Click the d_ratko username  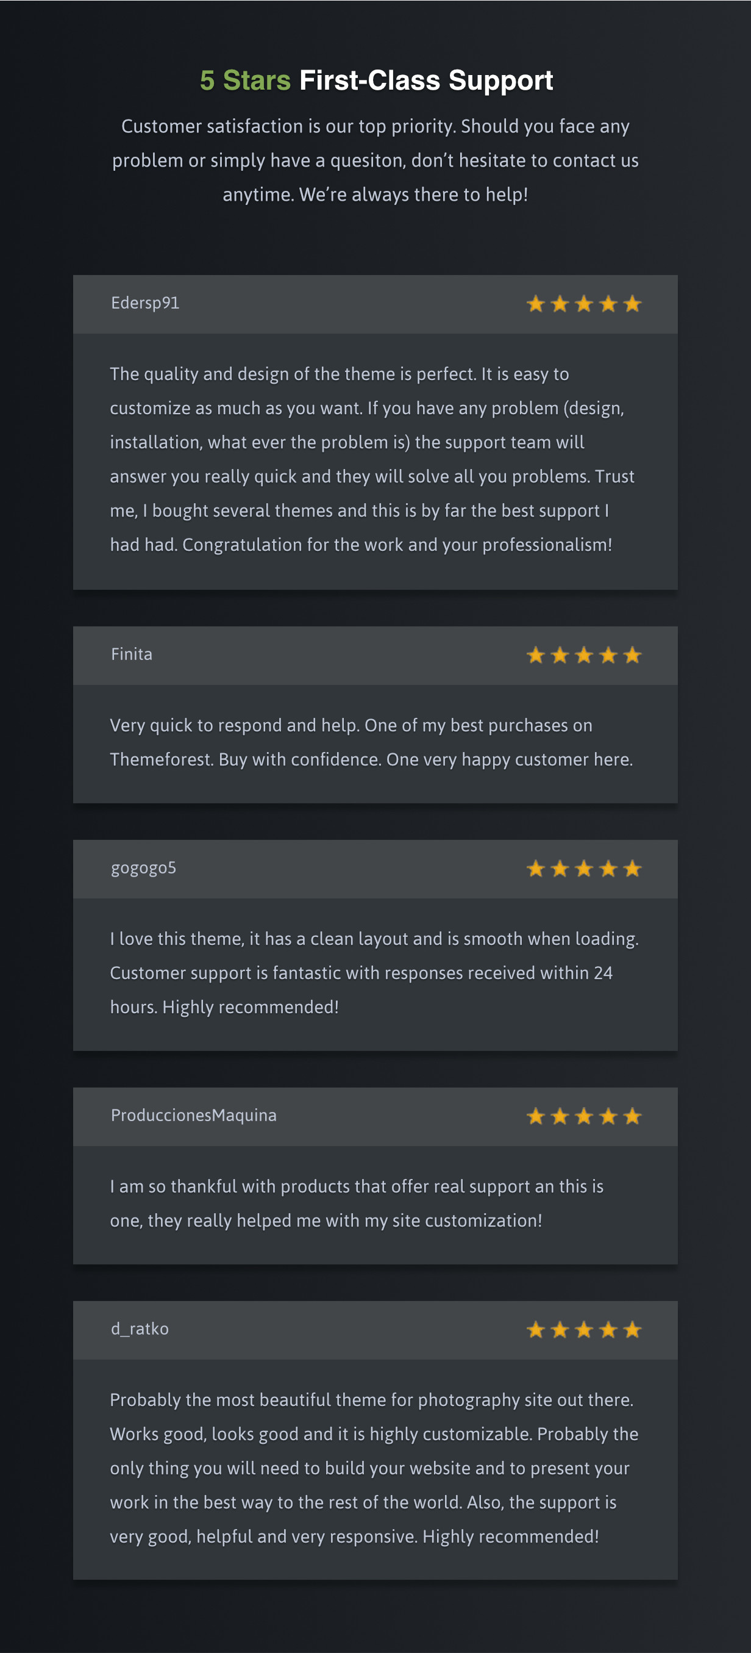[140, 1329]
